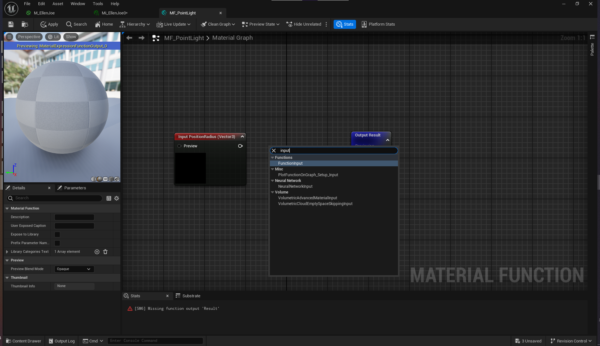This screenshot has height=346, width=600.
Task: Click the graph breadcrumb node icon
Action: (x=156, y=38)
